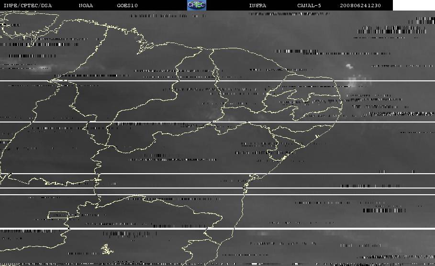Click the faint bright cloud at the bottom center
The width and height of the screenshot is (435, 266).
click(262, 234)
